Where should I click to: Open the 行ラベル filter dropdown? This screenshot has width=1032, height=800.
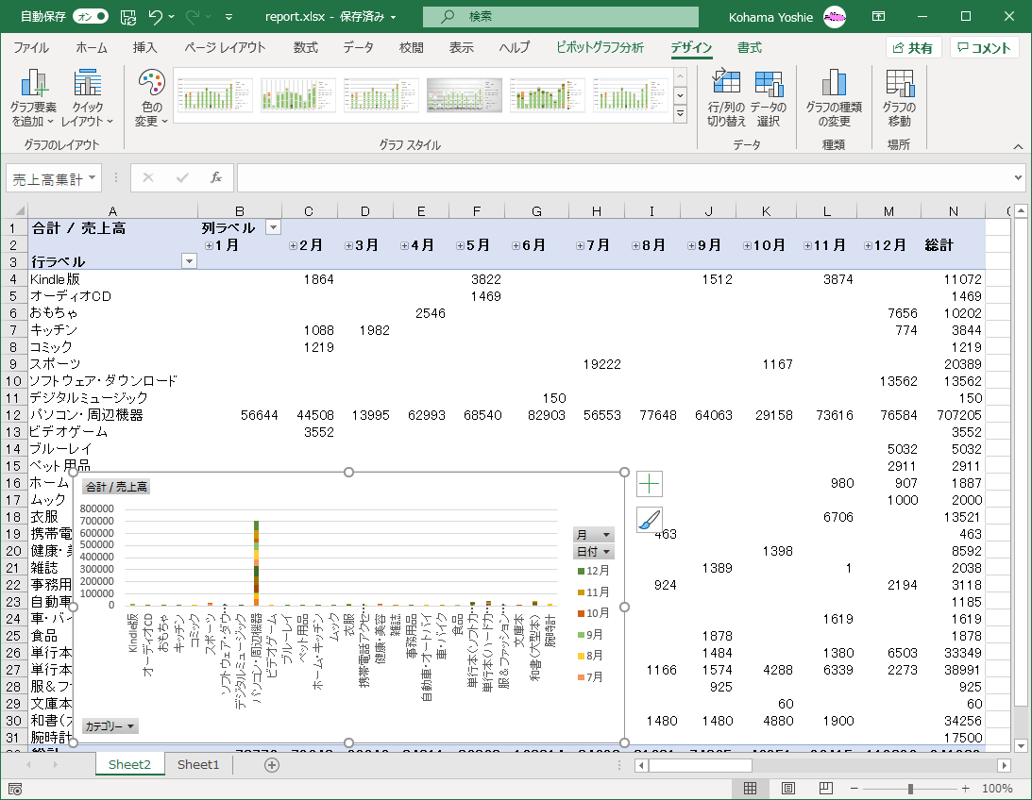(189, 262)
